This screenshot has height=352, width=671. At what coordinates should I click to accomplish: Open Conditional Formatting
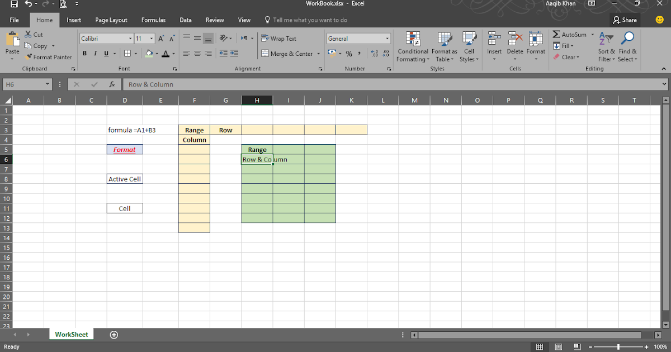[x=413, y=46]
